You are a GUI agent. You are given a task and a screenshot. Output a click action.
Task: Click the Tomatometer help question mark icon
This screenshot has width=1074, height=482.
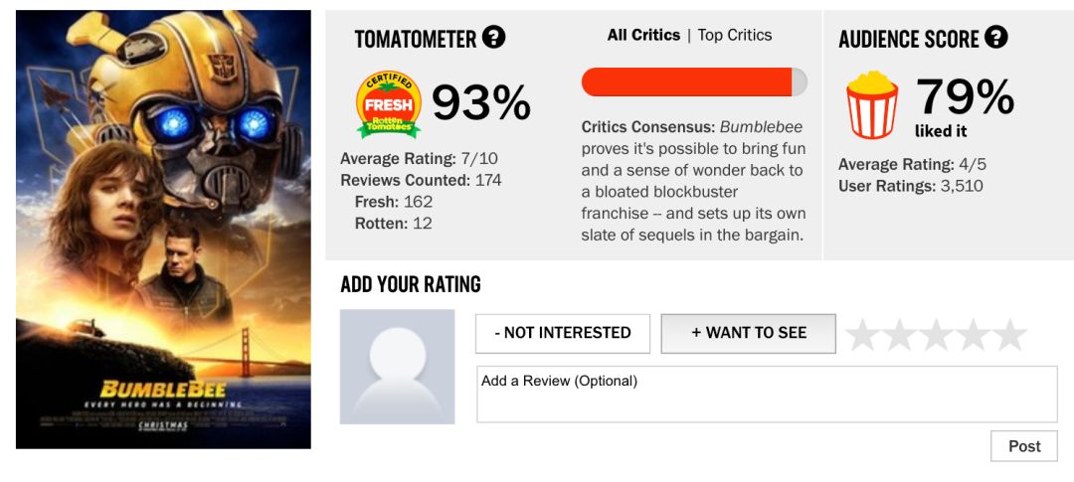click(x=494, y=38)
